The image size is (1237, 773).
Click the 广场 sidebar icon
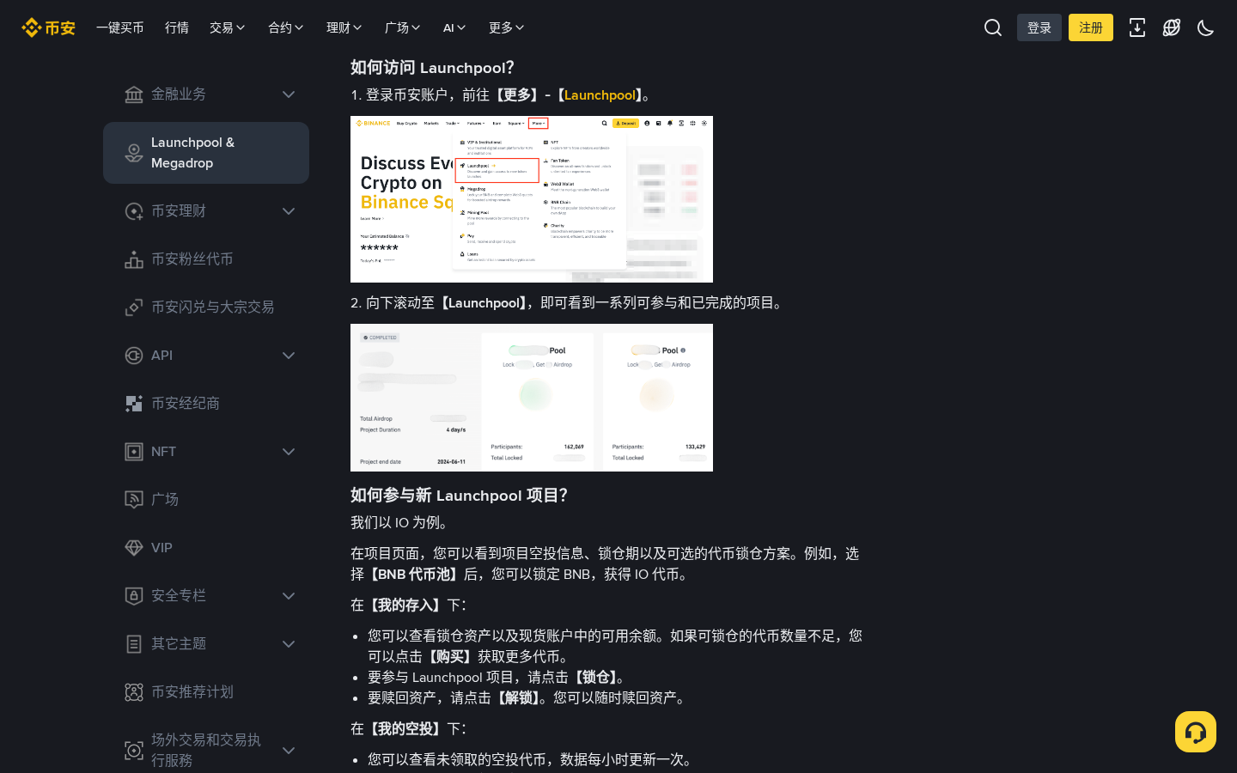click(x=134, y=500)
